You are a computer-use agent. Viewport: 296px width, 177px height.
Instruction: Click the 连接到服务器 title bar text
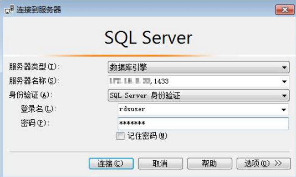39,10
